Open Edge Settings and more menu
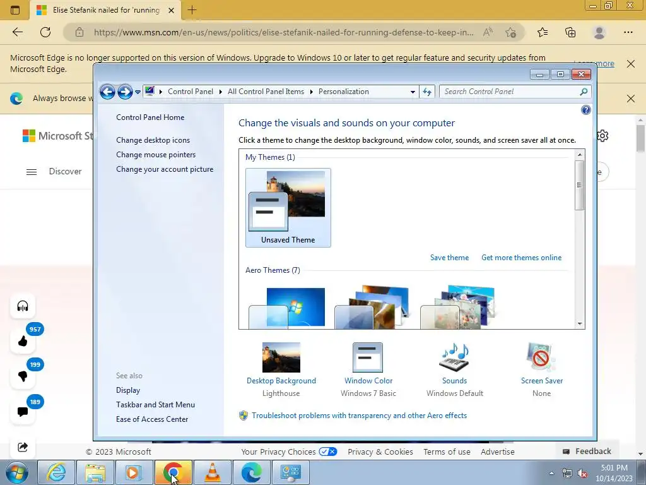Viewport: 646px width, 485px height. (628, 32)
